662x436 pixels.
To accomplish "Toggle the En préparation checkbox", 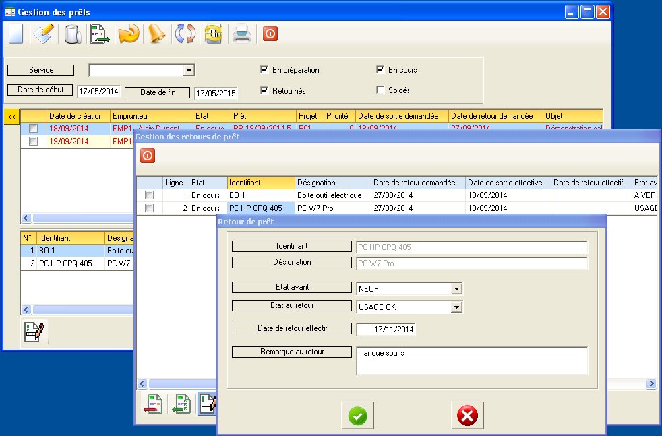I will coord(264,69).
